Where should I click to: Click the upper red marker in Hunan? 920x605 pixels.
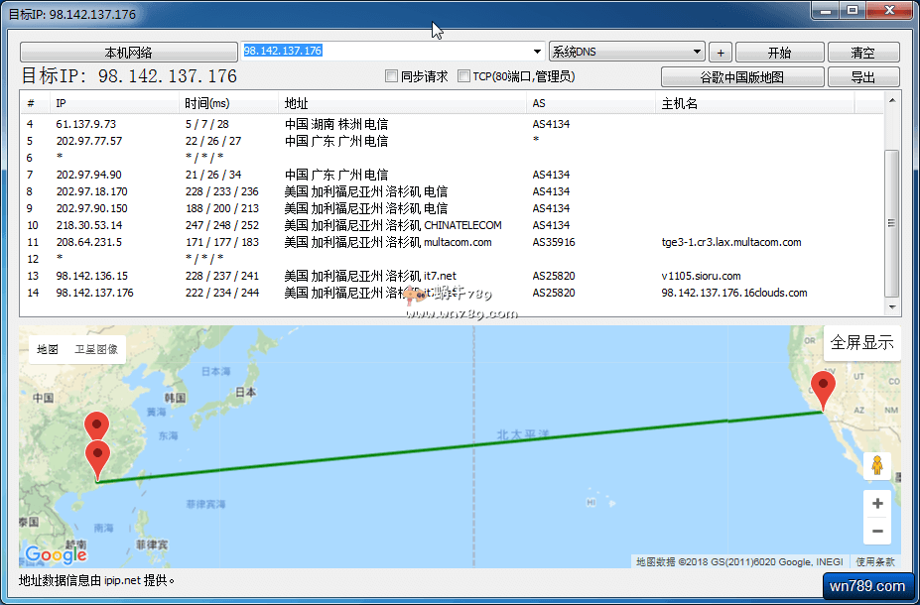[x=96, y=425]
